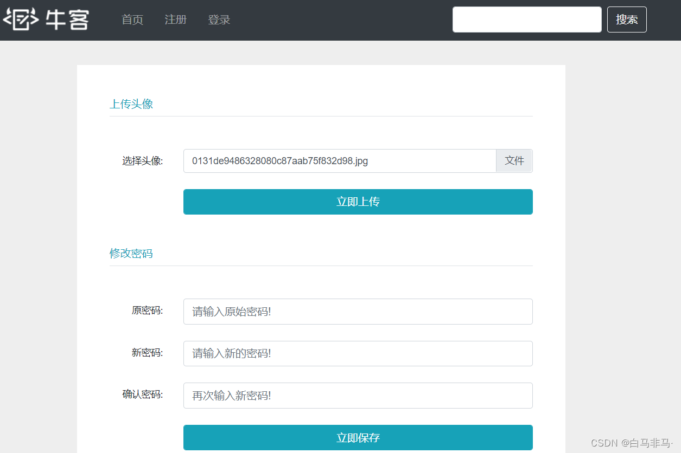The image size is (681, 453).
Task: Click the selected avatar filename field
Action: click(x=339, y=161)
